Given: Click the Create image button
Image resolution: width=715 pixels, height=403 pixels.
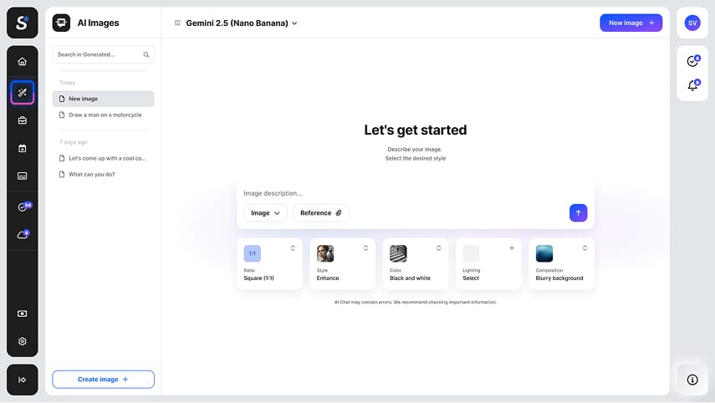Looking at the screenshot, I should [x=103, y=380].
